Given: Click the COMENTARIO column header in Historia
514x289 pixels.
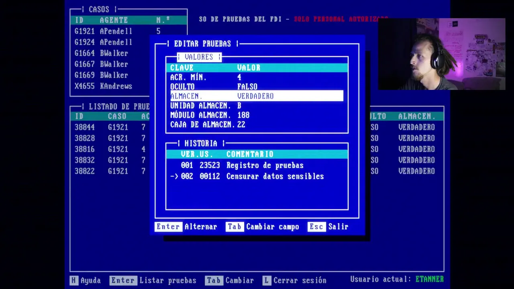Looking at the screenshot, I should [250, 154].
